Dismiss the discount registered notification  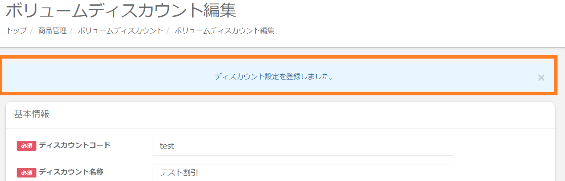pos(541,78)
